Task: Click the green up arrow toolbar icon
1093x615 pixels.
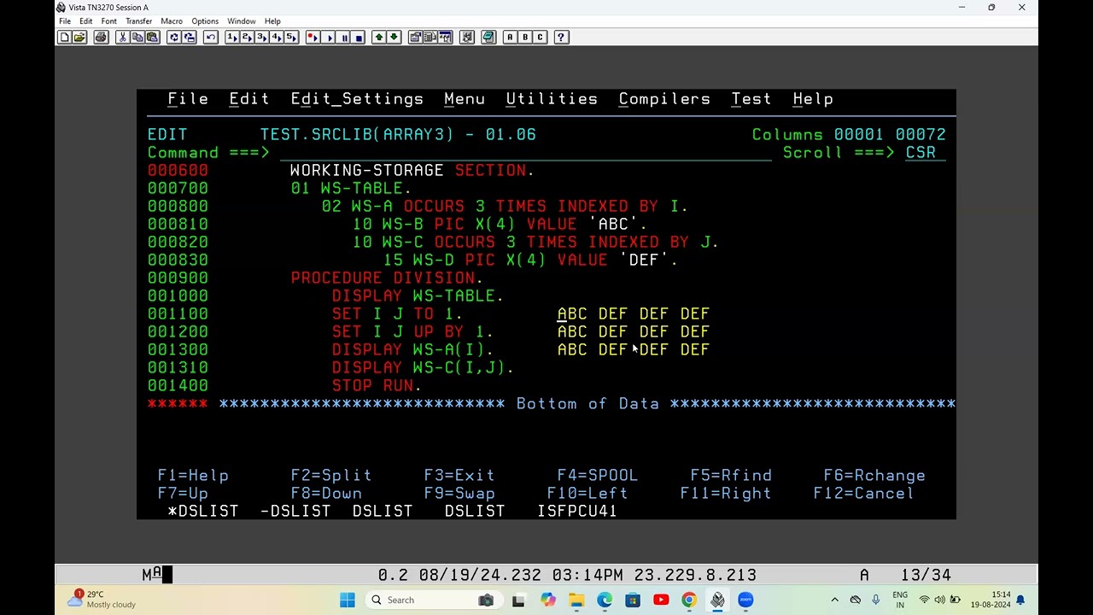Action: [379, 38]
